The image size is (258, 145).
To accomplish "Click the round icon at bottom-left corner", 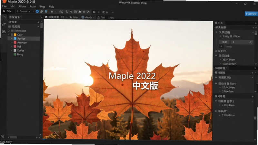I will click(x=3, y=136).
